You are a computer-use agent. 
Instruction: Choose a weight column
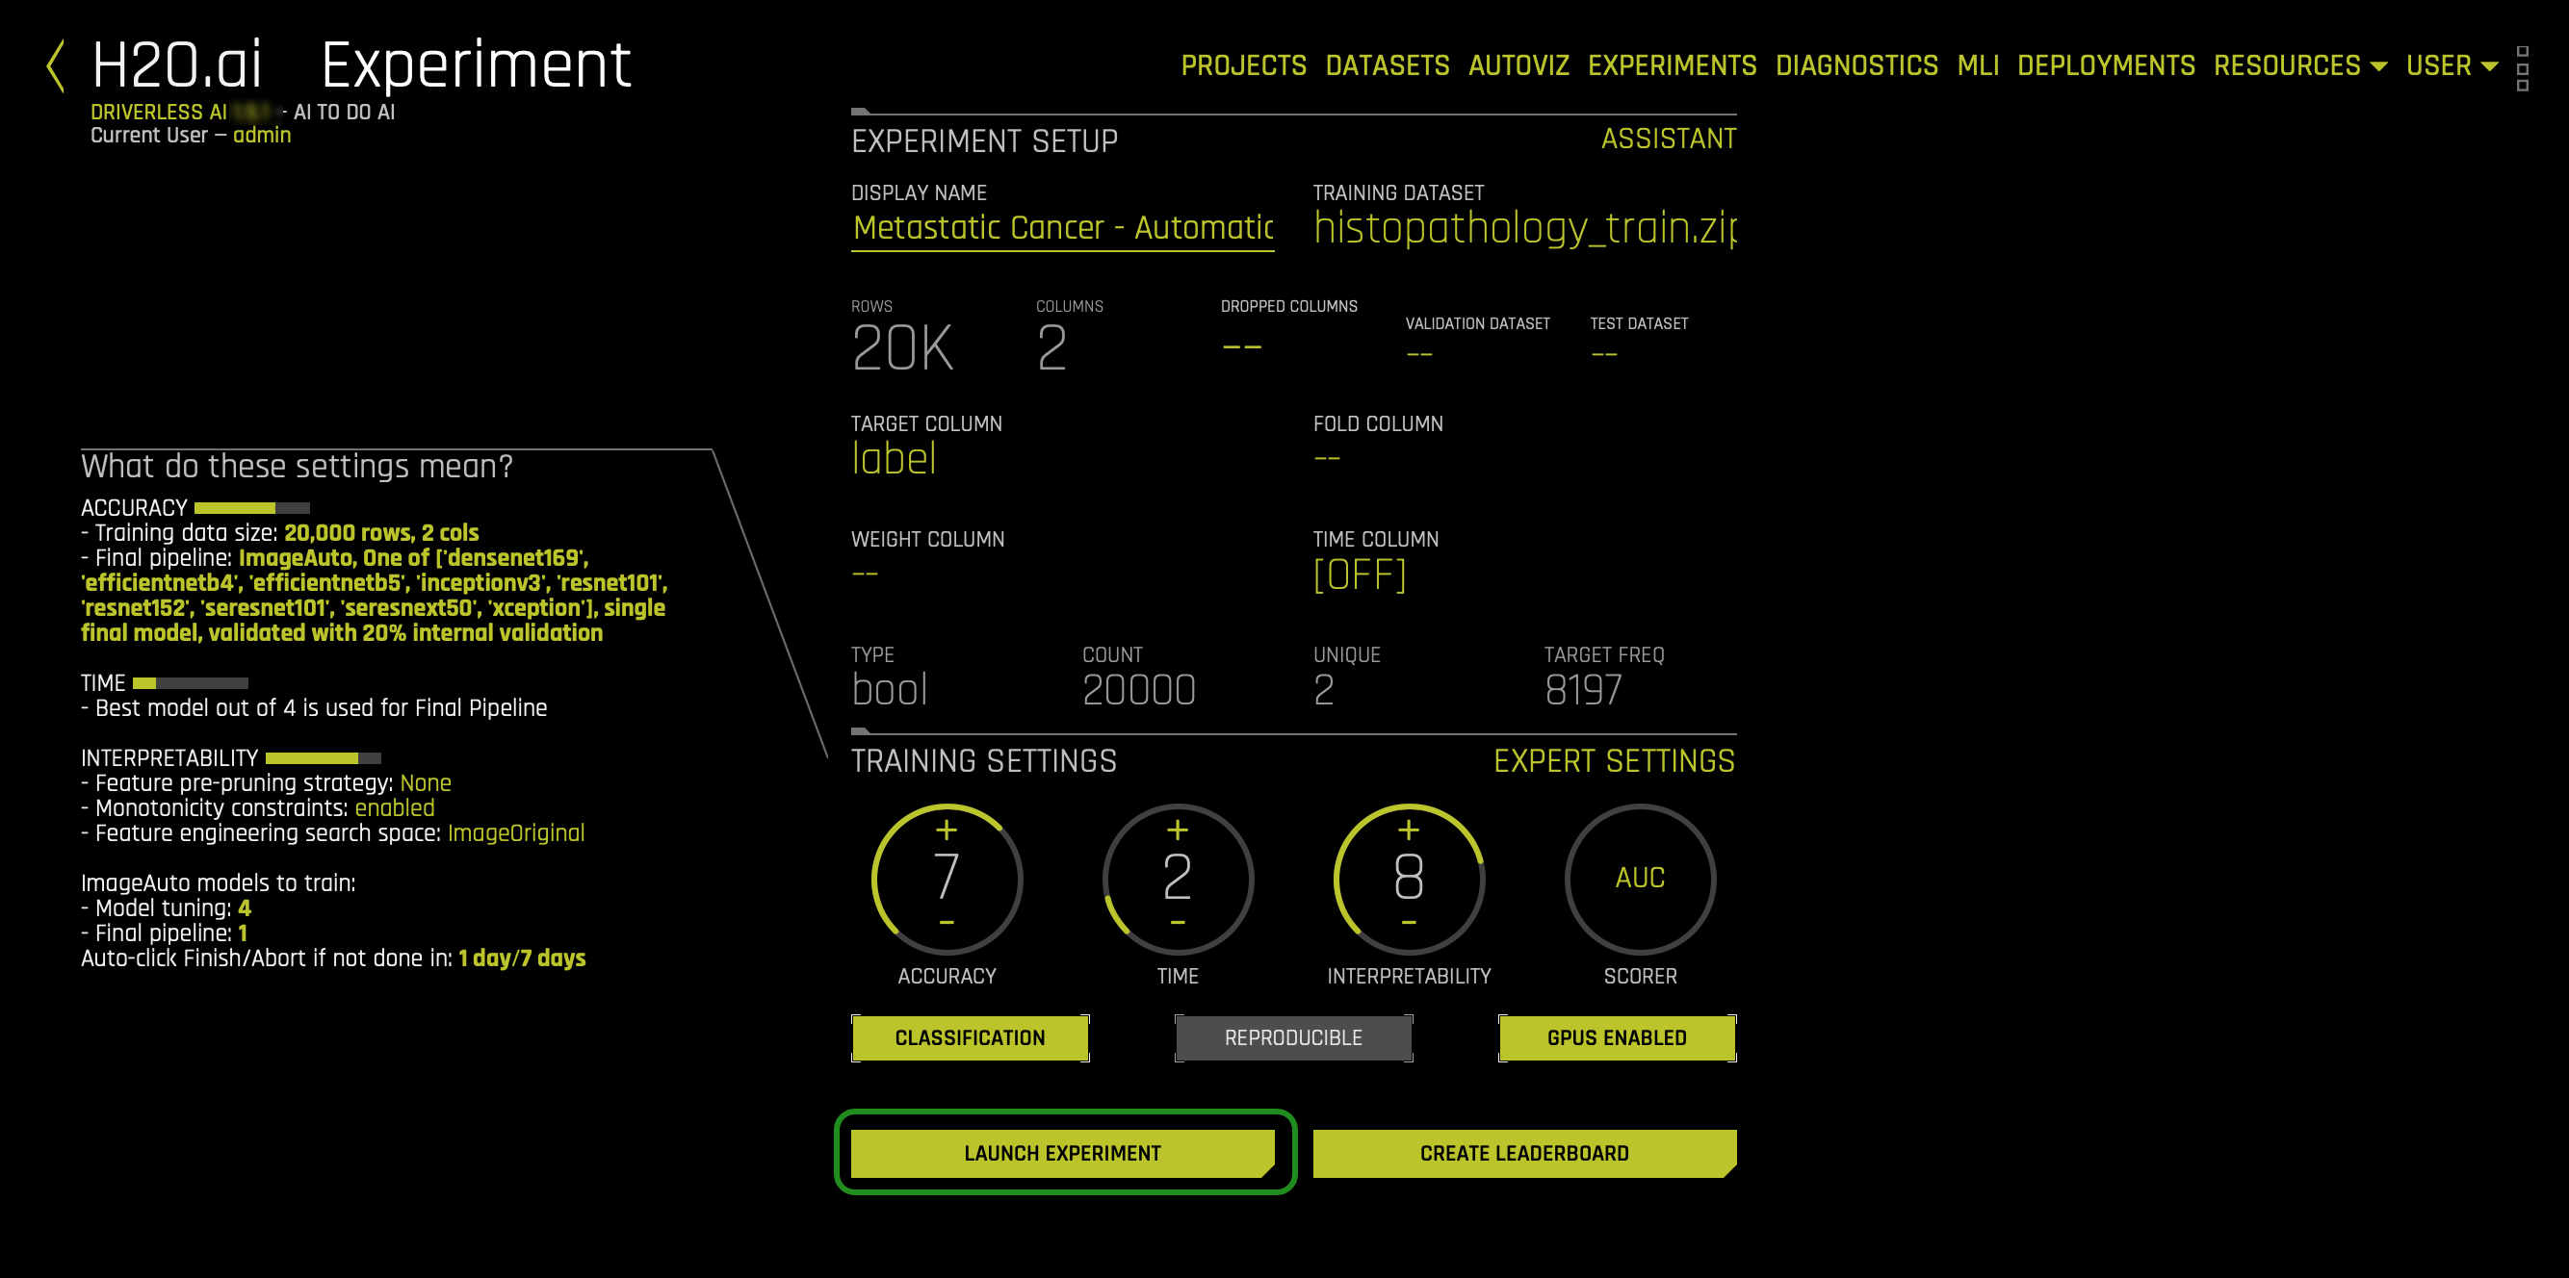point(865,575)
